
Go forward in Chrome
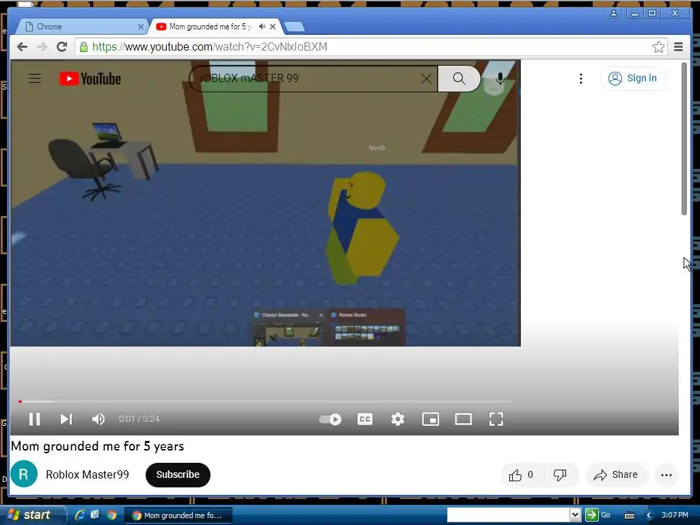(x=42, y=47)
